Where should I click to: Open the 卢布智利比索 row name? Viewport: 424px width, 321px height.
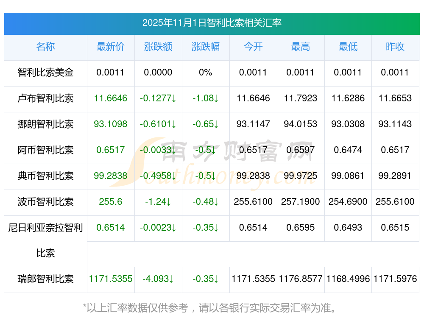pos(45,98)
